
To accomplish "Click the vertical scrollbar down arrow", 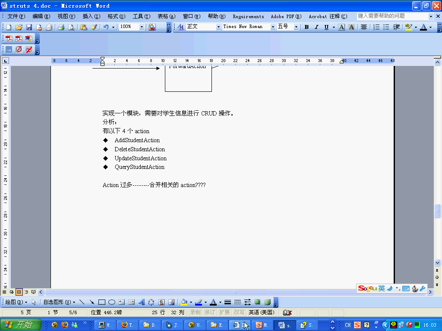I will [437, 262].
